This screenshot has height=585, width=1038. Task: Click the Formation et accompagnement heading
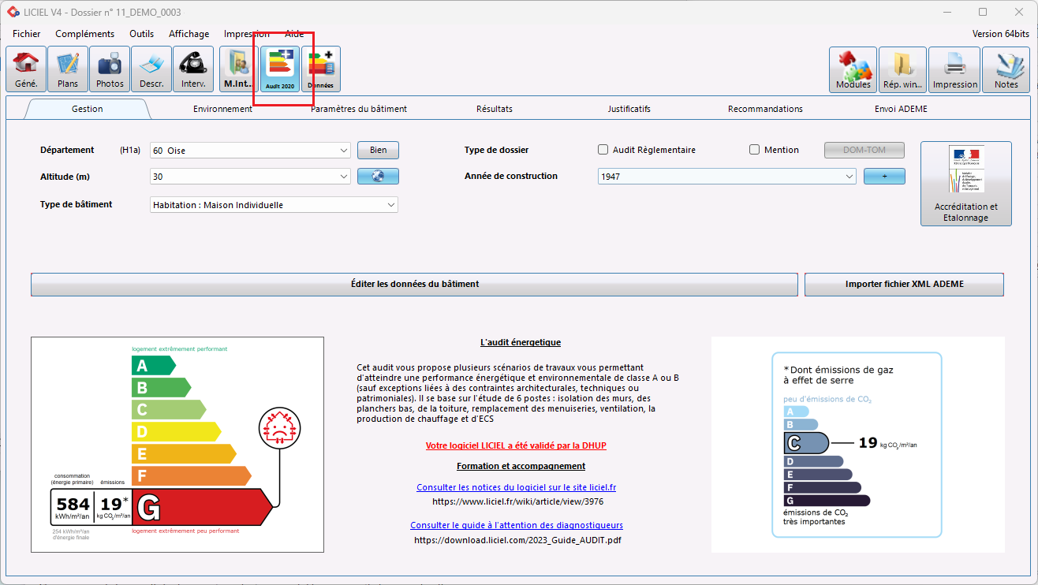(521, 466)
